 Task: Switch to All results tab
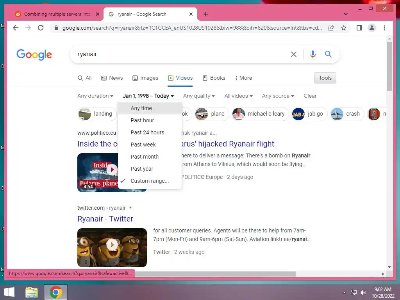84,78
